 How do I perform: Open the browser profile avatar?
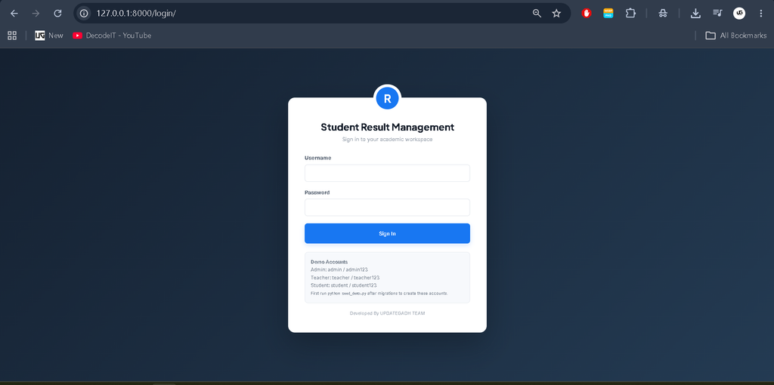click(x=739, y=14)
